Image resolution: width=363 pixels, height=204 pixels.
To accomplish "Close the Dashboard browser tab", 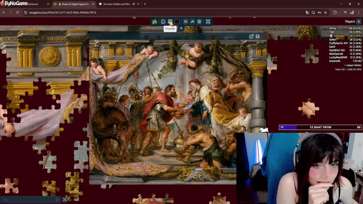I will [48, 4].
